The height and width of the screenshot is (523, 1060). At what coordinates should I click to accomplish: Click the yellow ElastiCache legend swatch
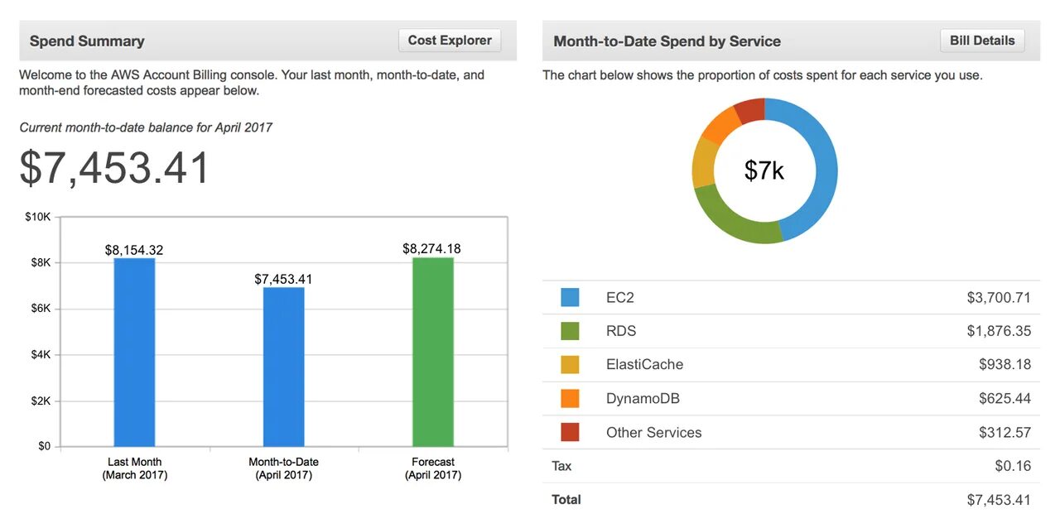(570, 365)
